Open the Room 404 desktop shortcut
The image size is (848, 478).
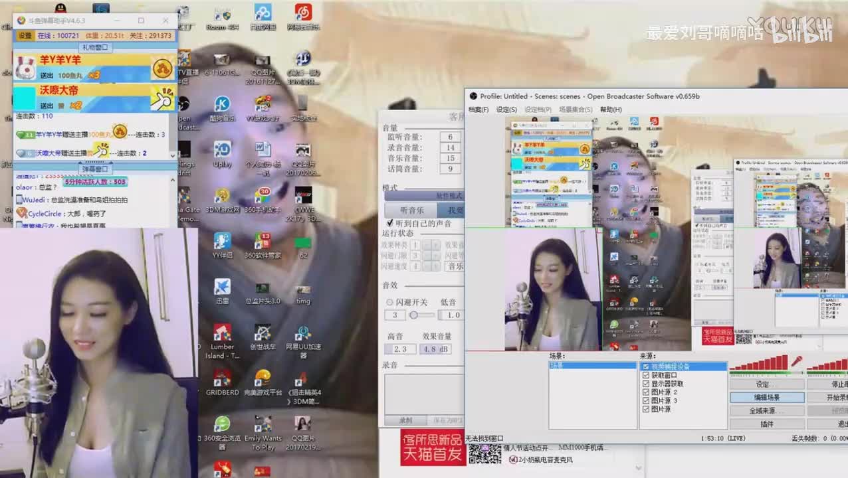(223, 17)
